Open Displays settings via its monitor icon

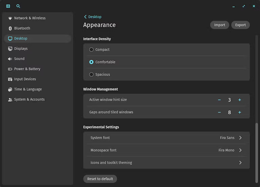(x=10, y=49)
